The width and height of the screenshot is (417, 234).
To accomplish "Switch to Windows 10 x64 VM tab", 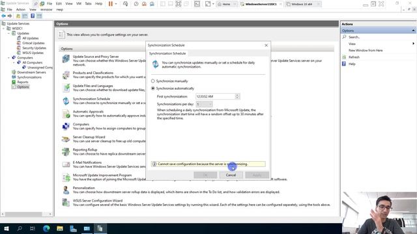I will tap(301, 5).
